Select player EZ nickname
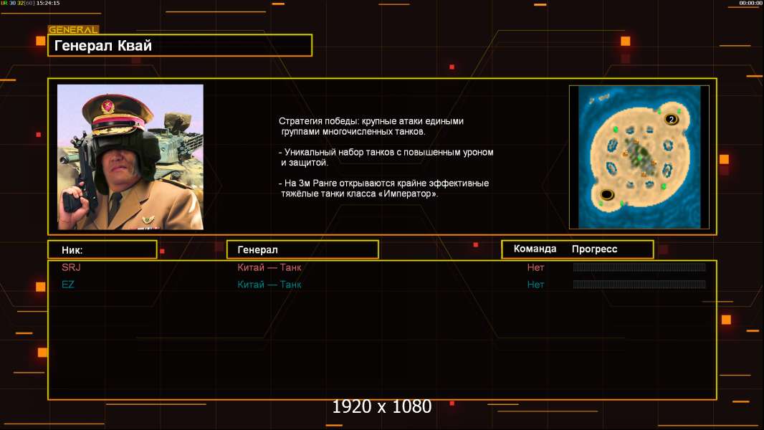 tap(67, 285)
